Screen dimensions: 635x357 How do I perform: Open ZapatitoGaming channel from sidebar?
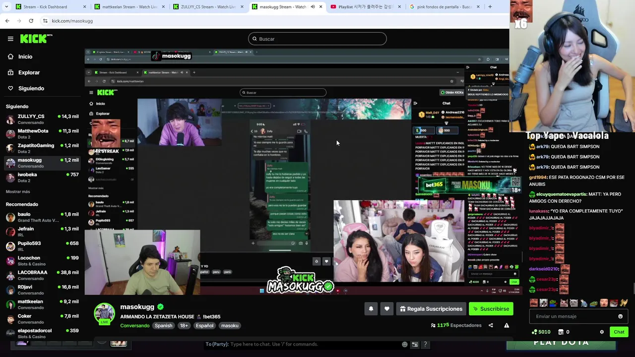tap(42, 148)
